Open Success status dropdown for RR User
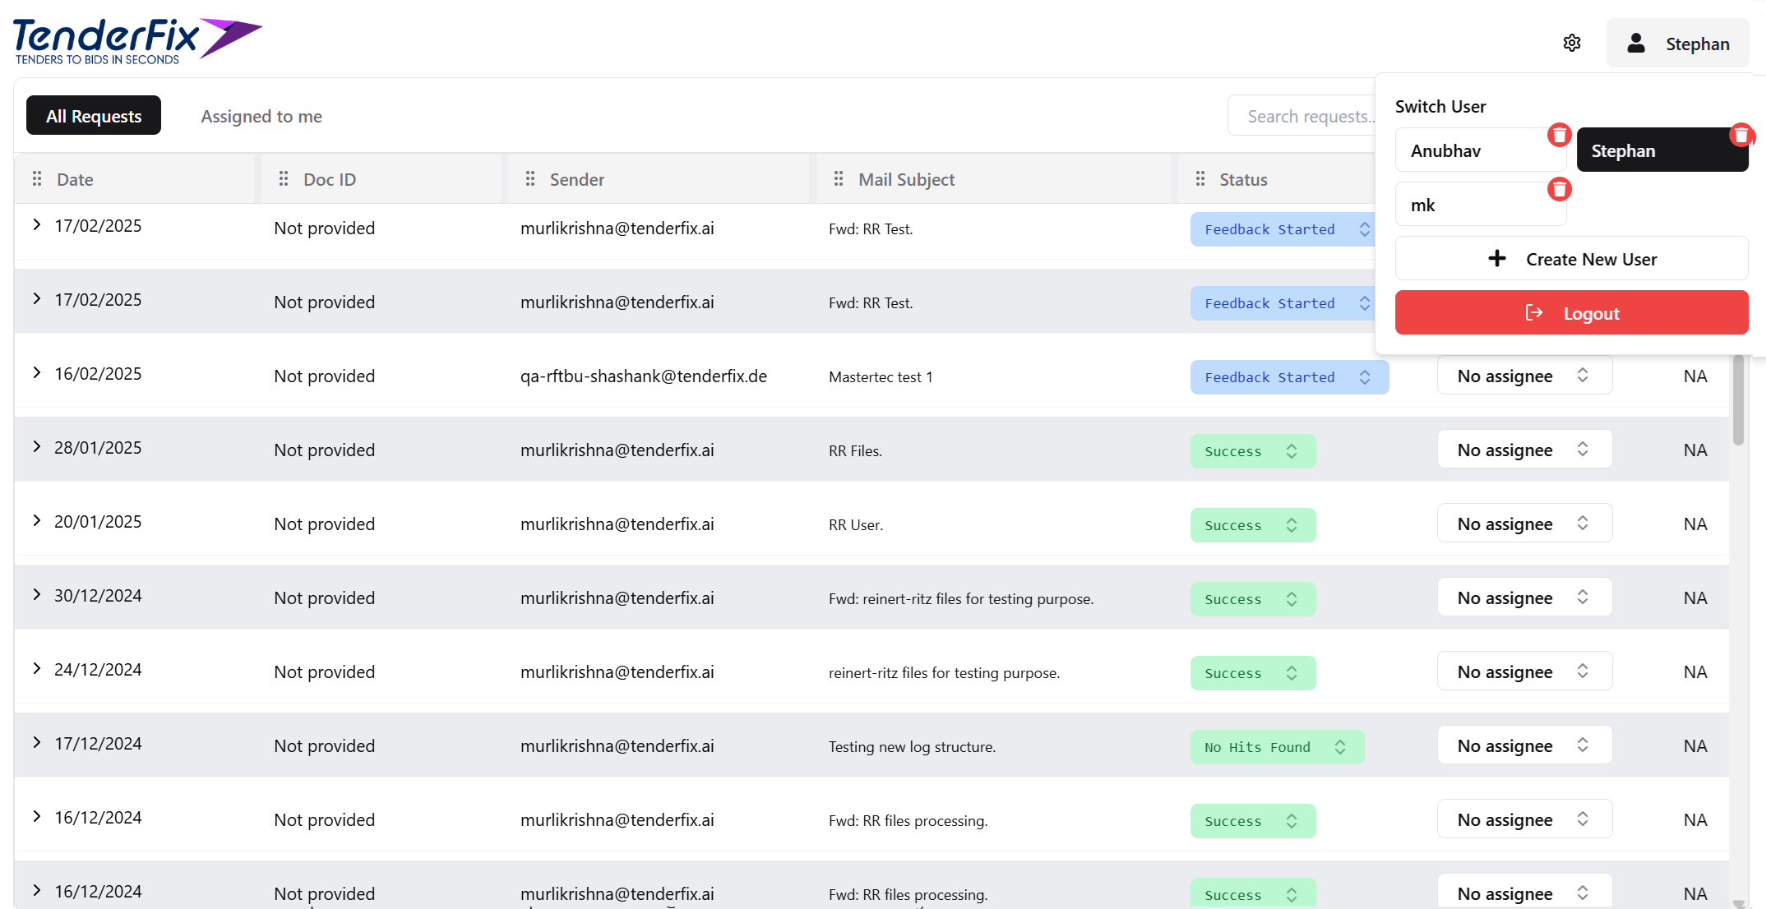Viewport: 1766px width, 909px height. [x=1253, y=525]
